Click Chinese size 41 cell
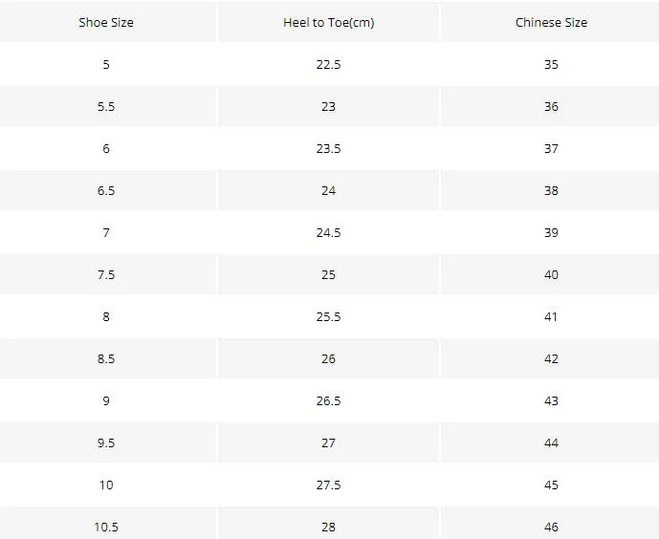Screen dimensions: 659x539 click(551, 316)
